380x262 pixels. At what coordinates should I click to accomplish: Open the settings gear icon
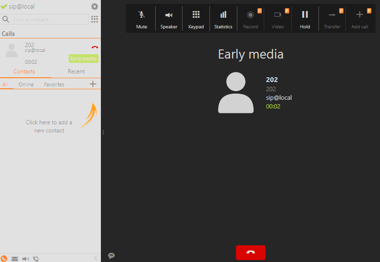coord(95,7)
